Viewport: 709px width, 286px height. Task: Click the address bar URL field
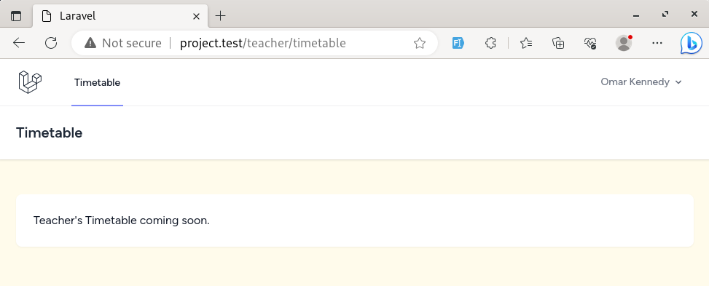(x=263, y=43)
